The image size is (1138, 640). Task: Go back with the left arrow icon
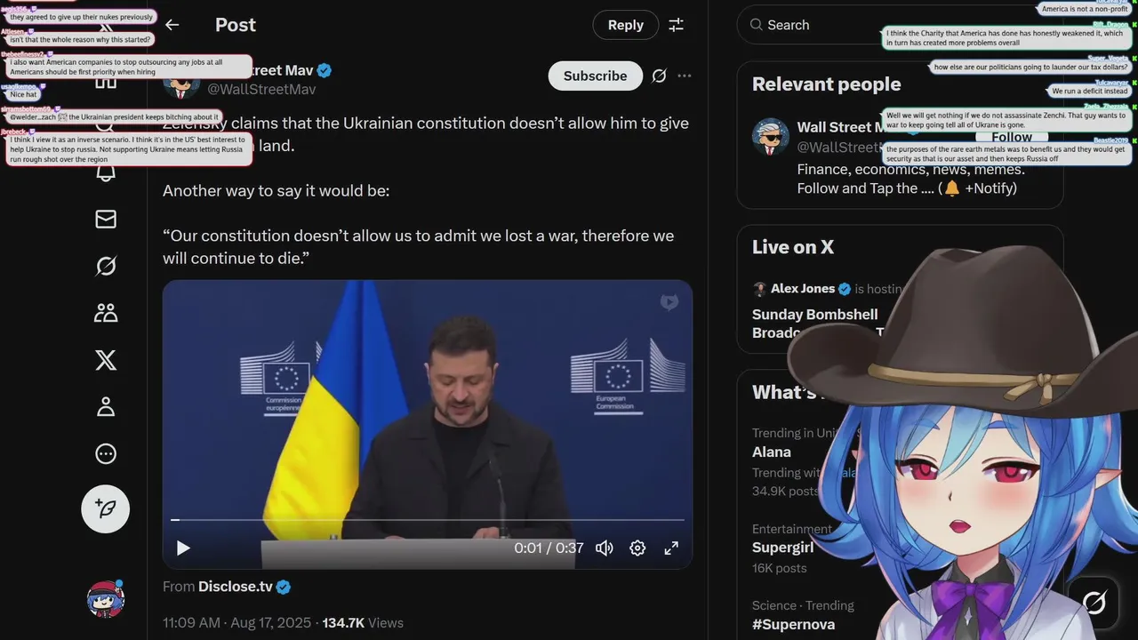point(172,25)
